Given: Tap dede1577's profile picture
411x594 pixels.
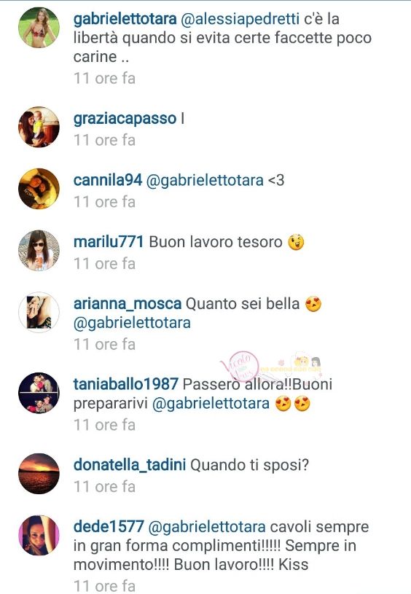Looking at the screenshot, I should click(x=39, y=535).
